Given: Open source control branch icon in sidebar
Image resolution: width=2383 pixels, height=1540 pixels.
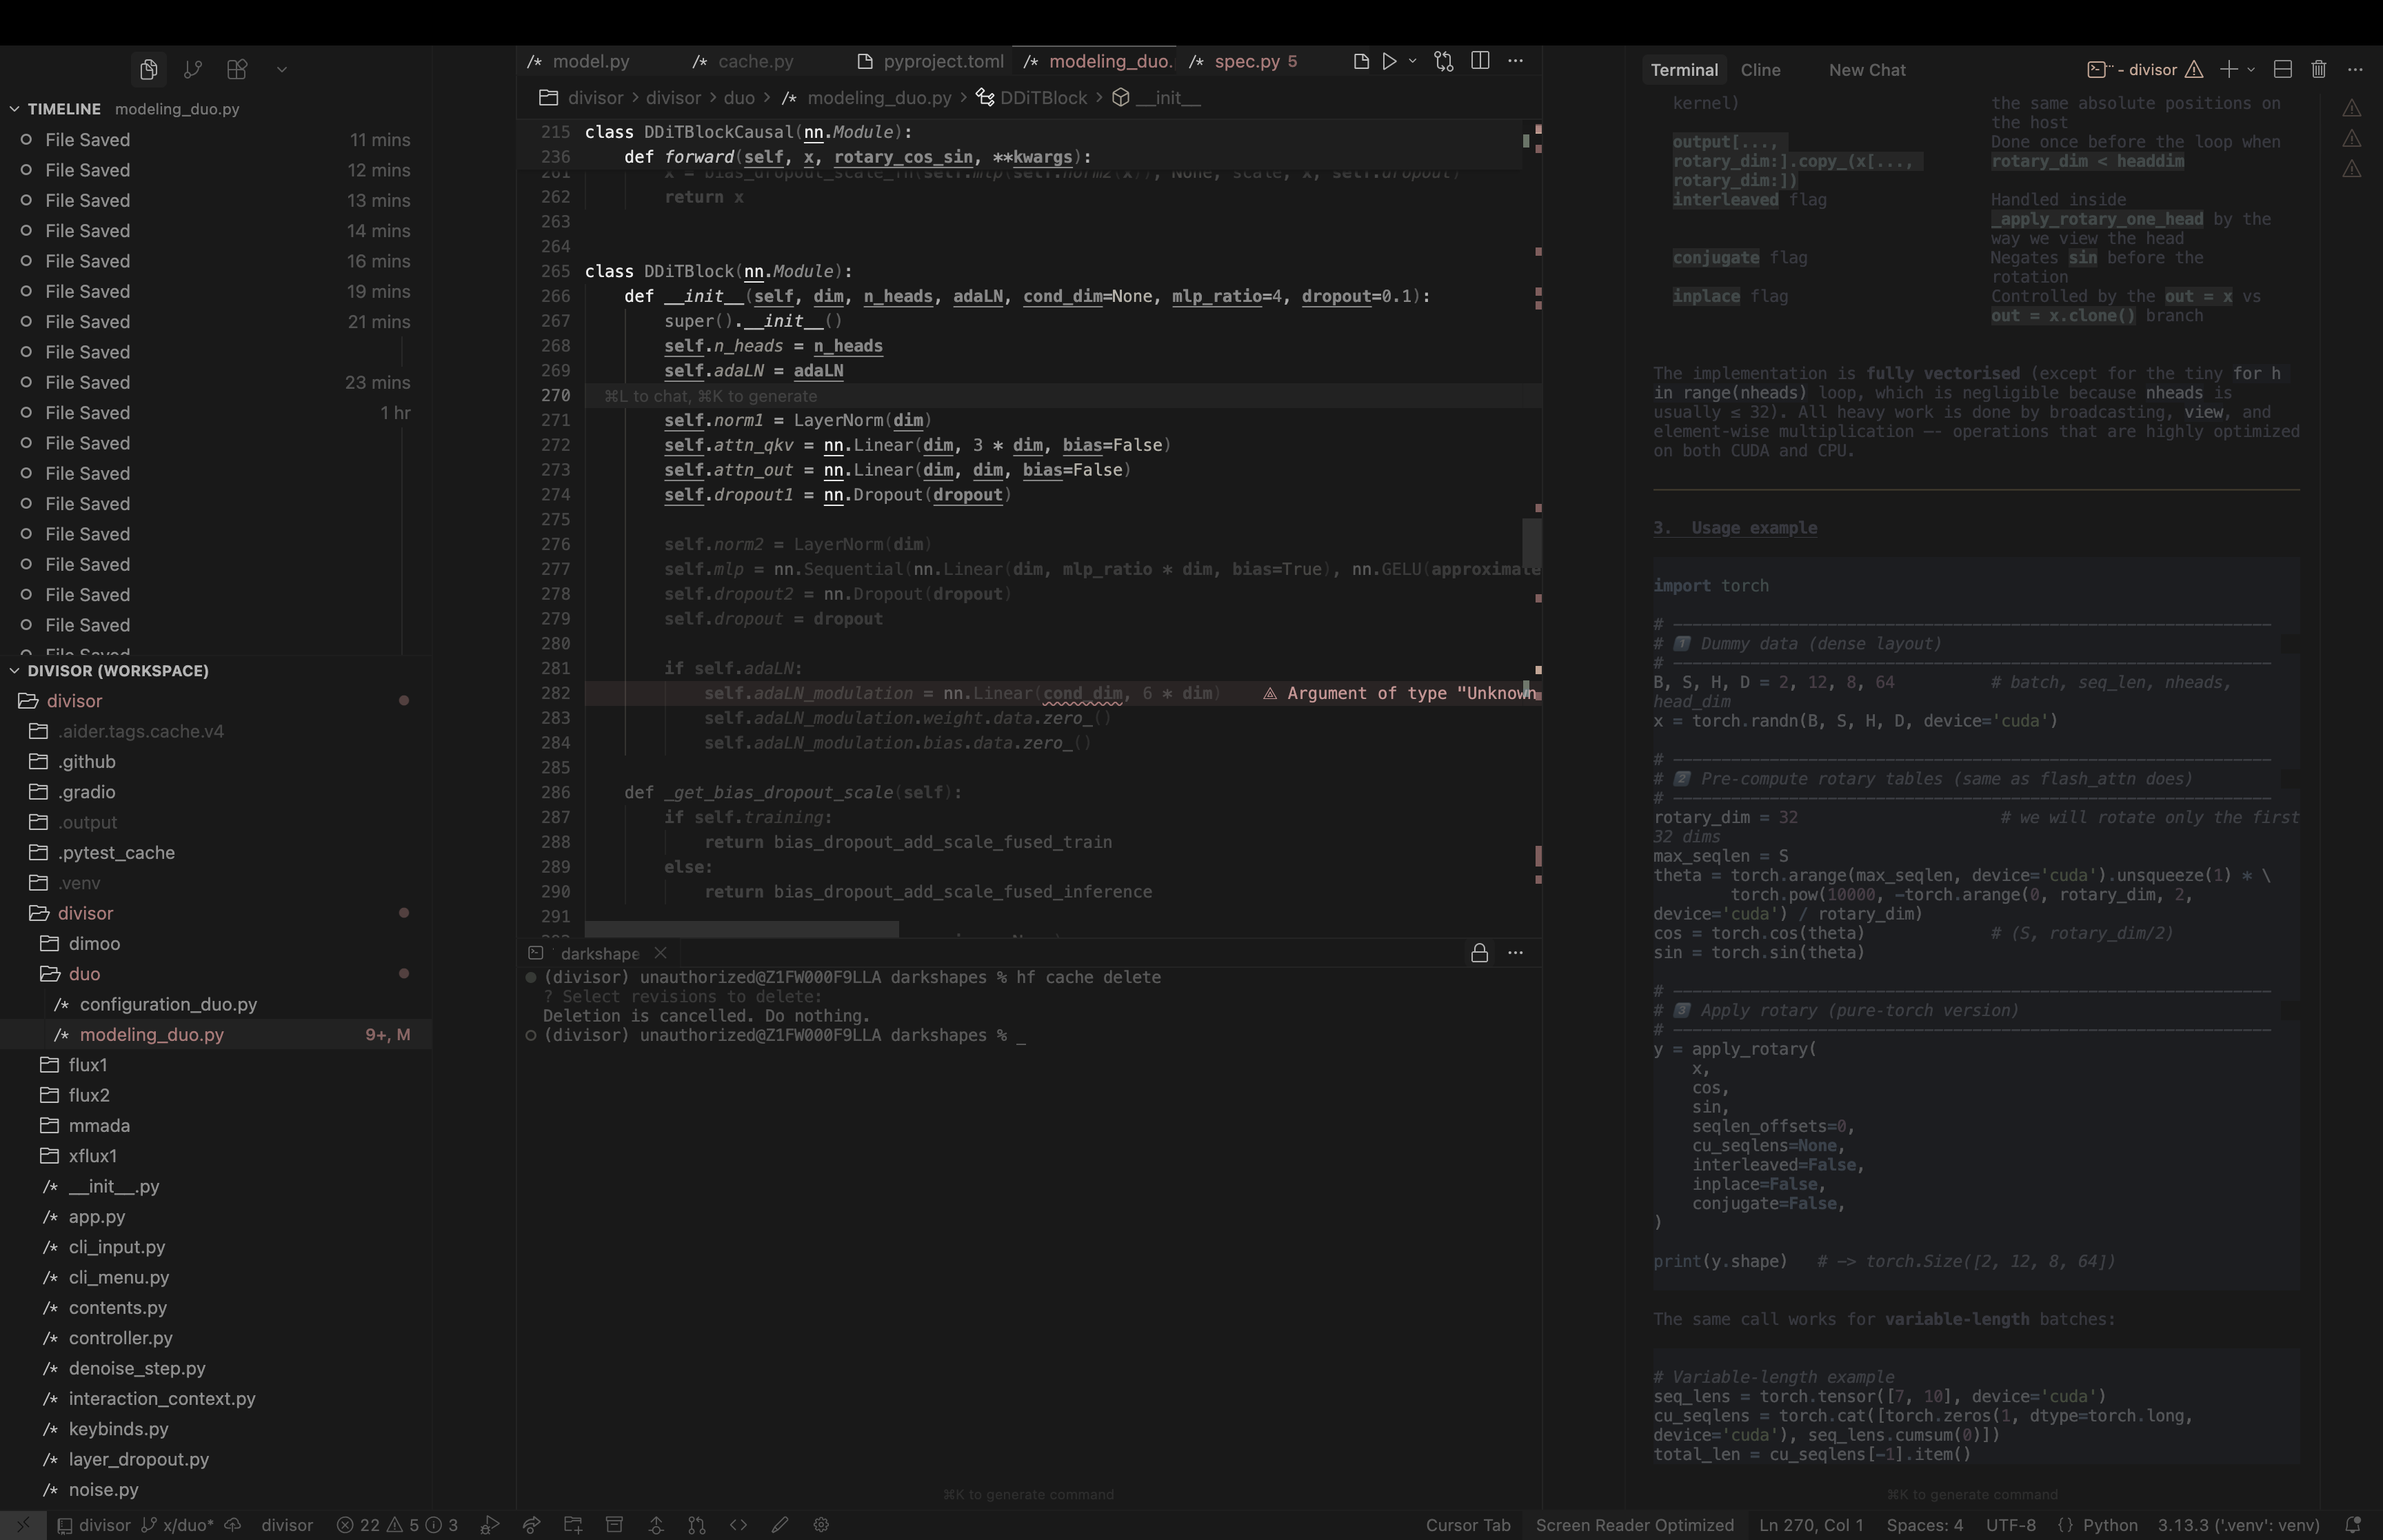Looking at the screenshot, I should pyautogui.click(x=193, y=69).
